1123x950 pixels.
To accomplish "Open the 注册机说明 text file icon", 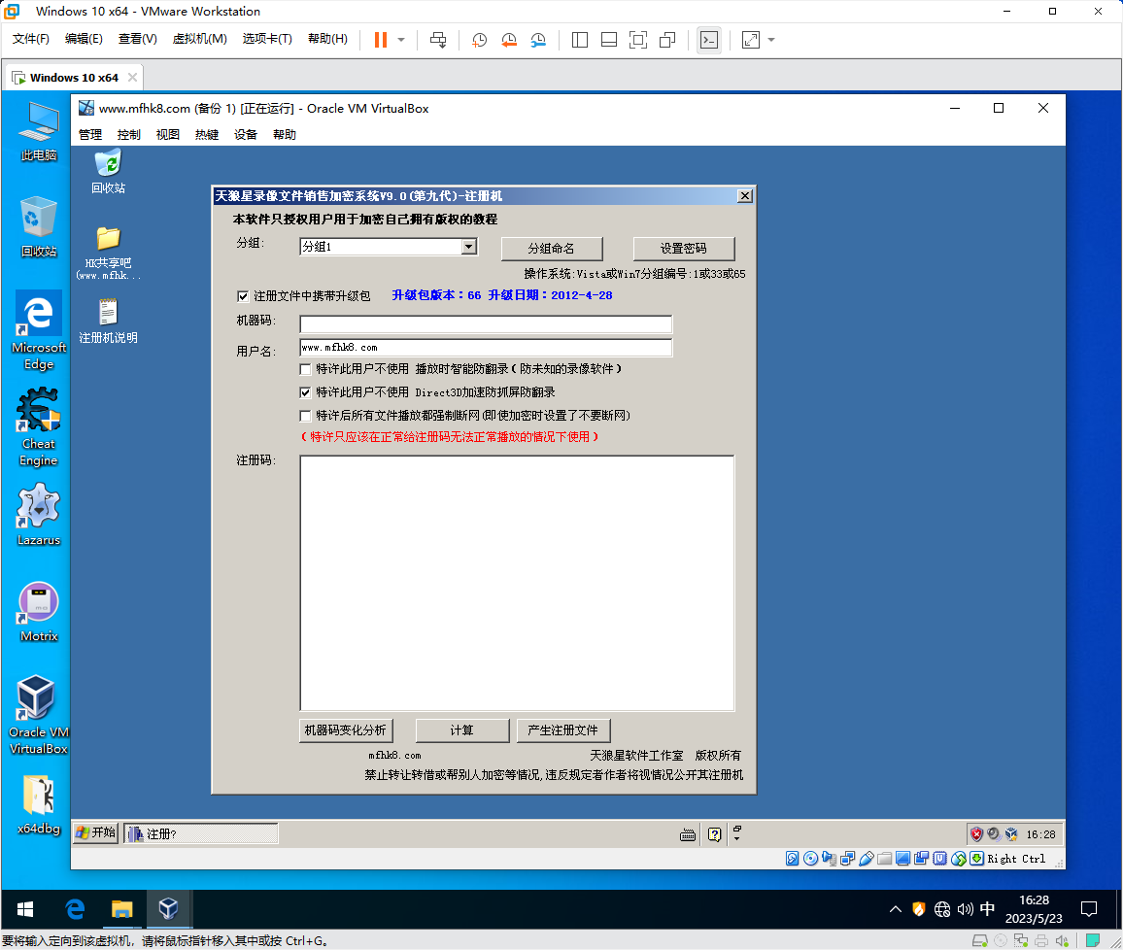I will click(x=108, y=322).
